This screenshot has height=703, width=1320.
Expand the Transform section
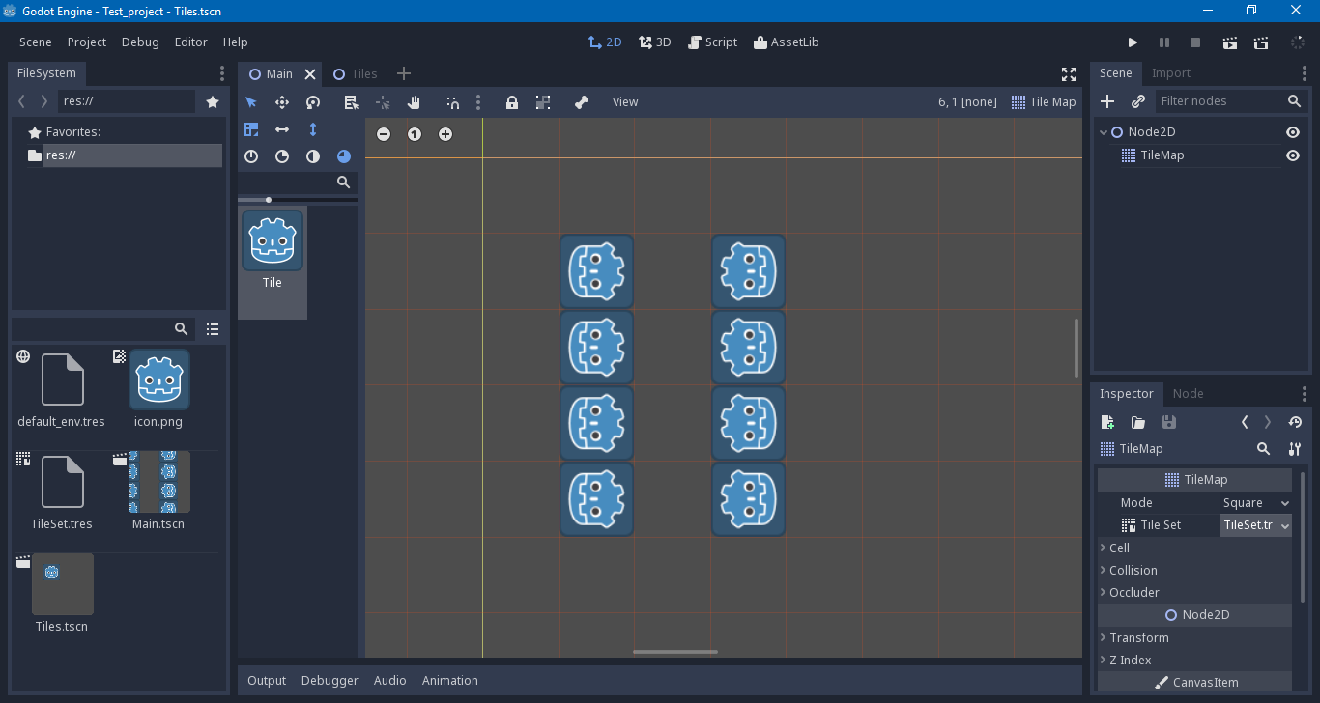[1194, 637]
